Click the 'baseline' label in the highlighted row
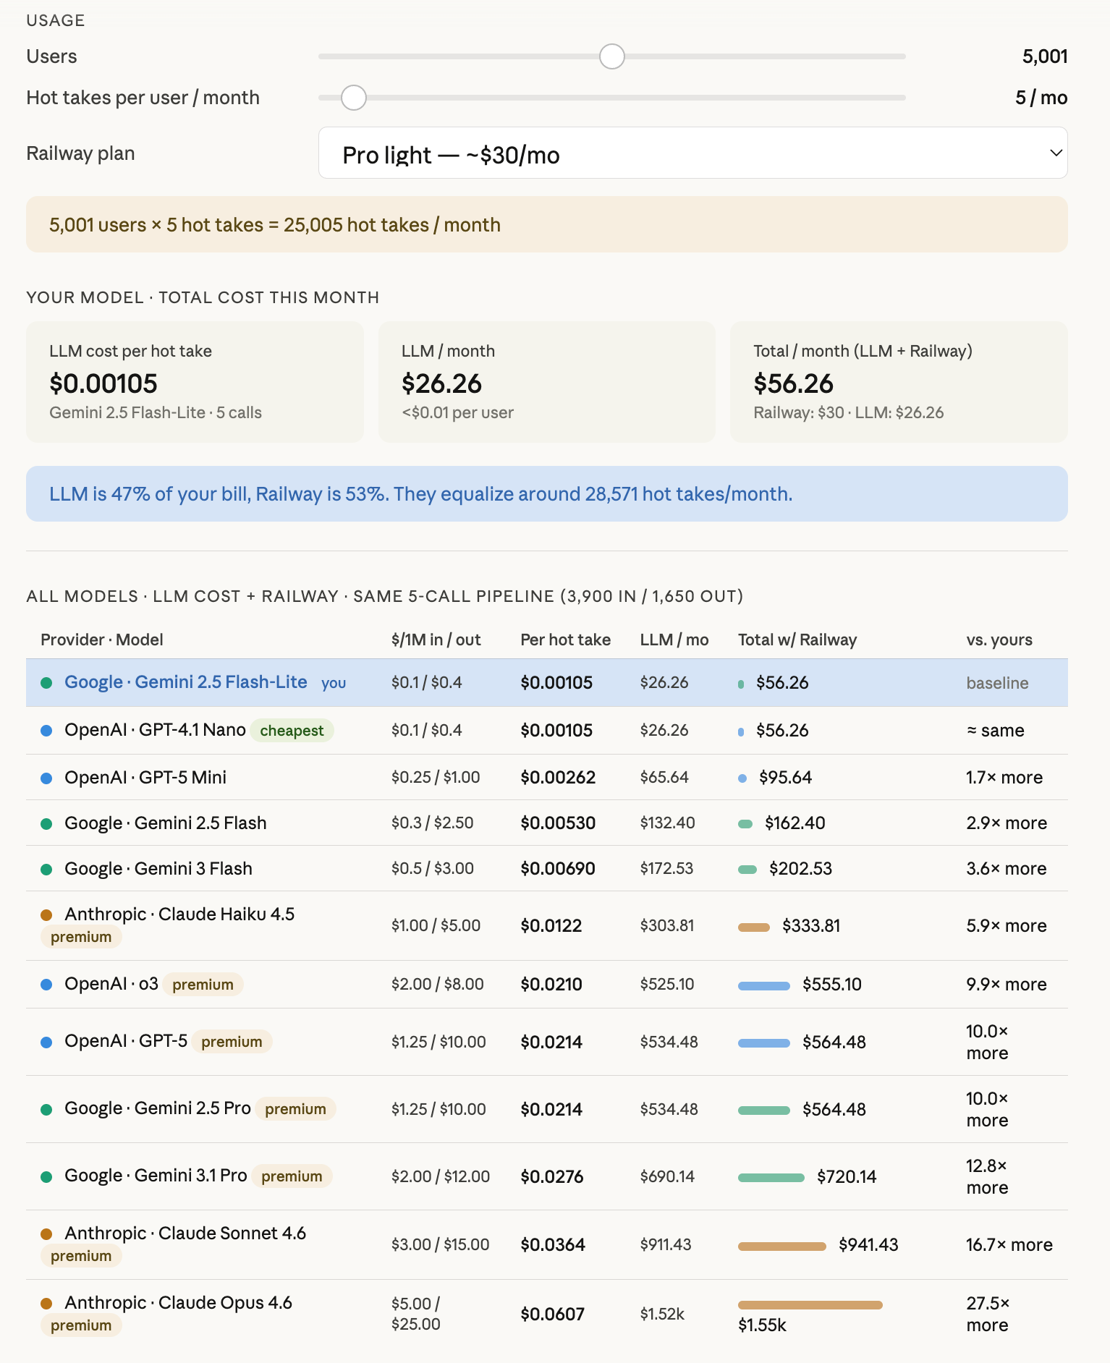 point(997,683)
